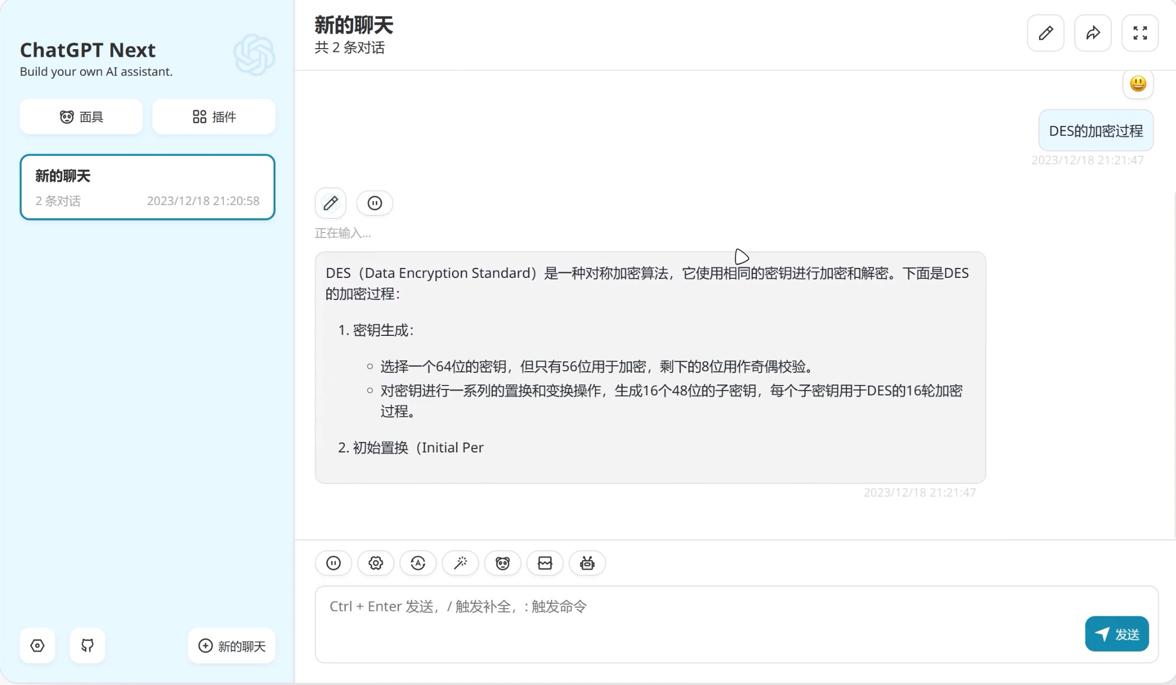Click the clear context icon in toolbar
This screenshot has width=1176, height=685.
pos(545,563)
